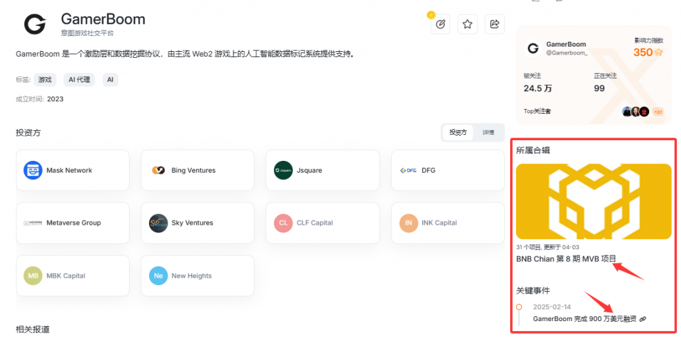Select the 游戏 tag
The height and width of the screenshot is (337, 681).
pos(45,80)
